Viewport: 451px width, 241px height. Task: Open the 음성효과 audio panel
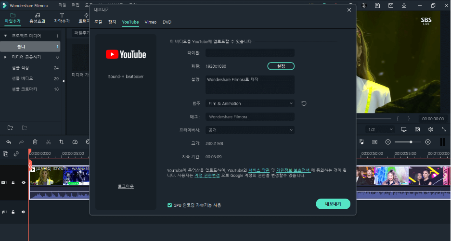click(x=38, y=18)
